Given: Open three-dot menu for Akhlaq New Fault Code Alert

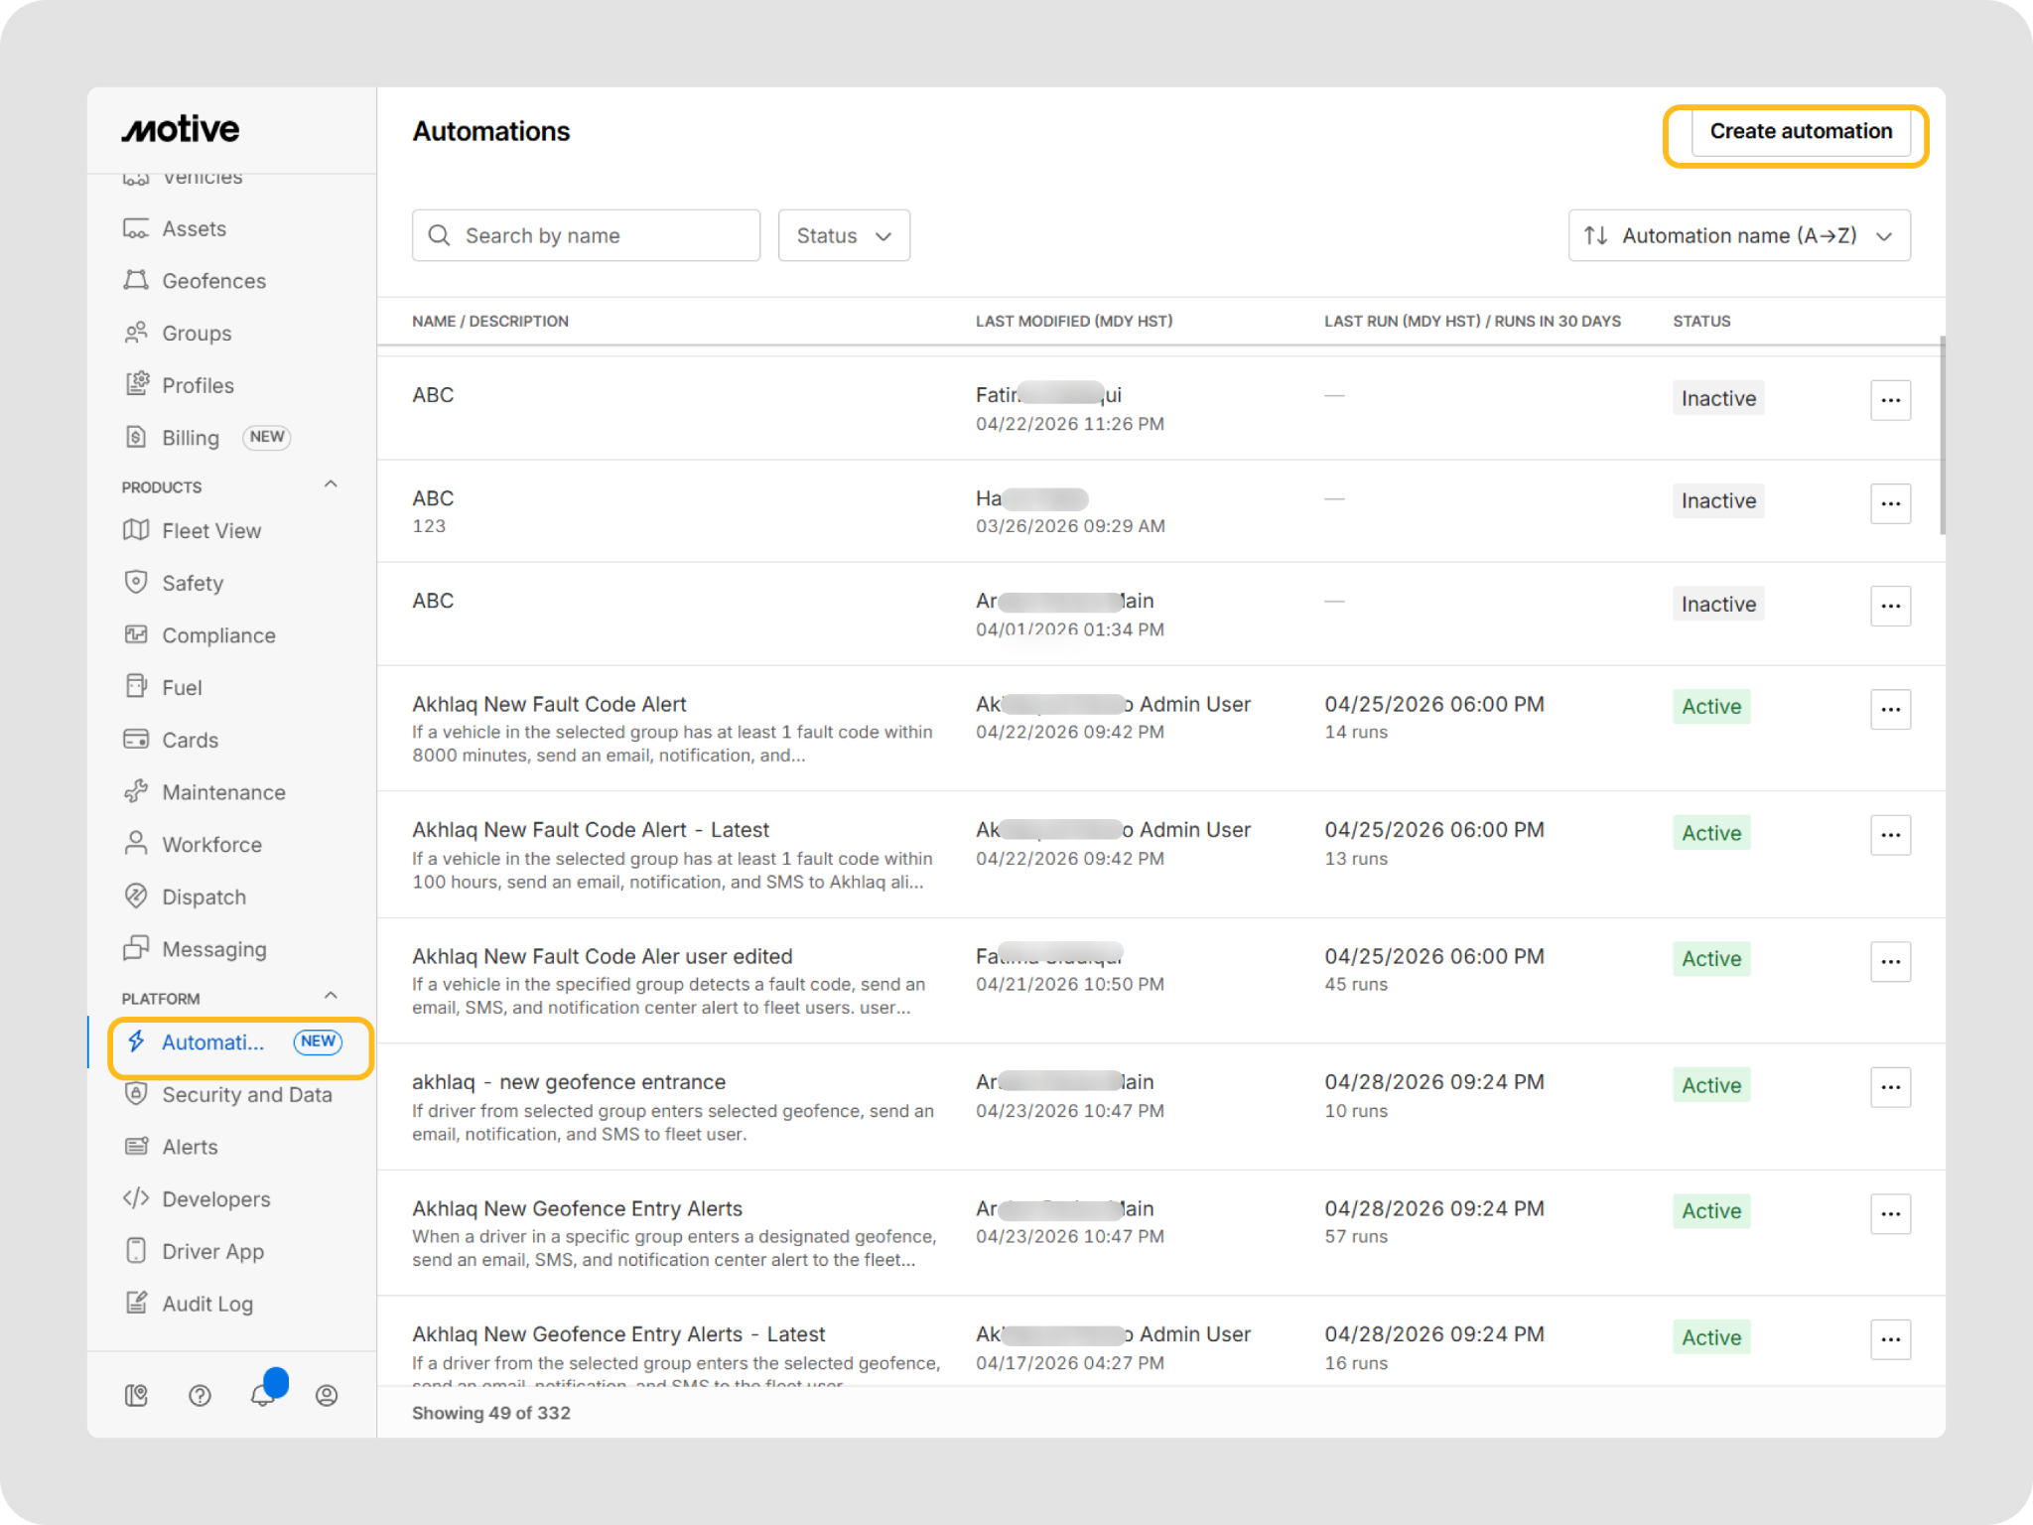Looking at the screenshot, I should 1890,709.
